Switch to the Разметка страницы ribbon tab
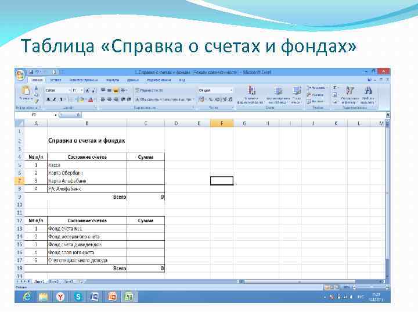This screenshot has height=314, width=418. [x=84, y=80]
